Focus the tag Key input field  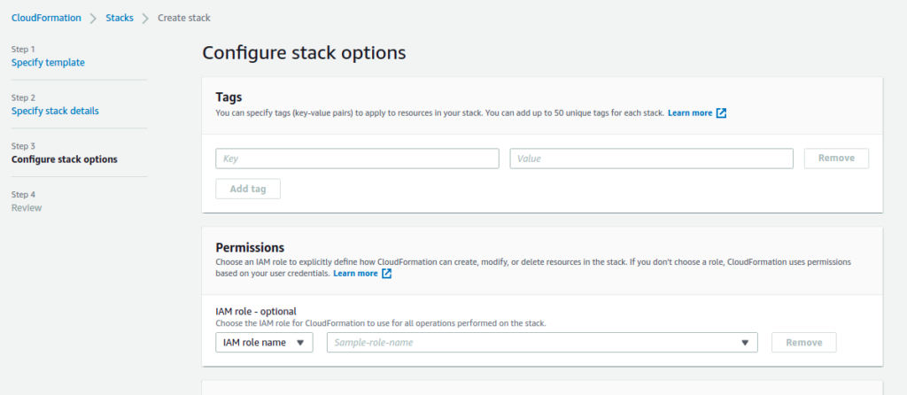click(x=357, y=159)
